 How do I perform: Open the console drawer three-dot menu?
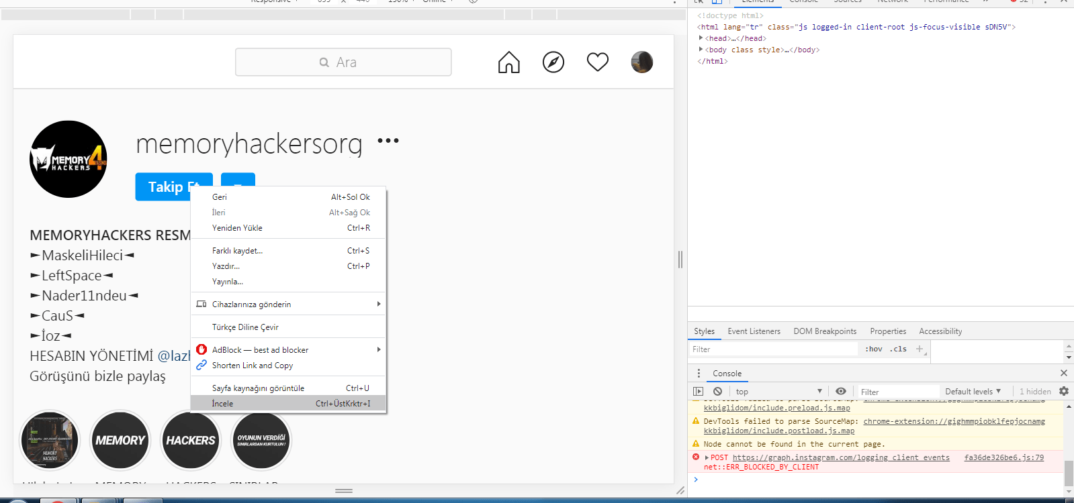699,373
